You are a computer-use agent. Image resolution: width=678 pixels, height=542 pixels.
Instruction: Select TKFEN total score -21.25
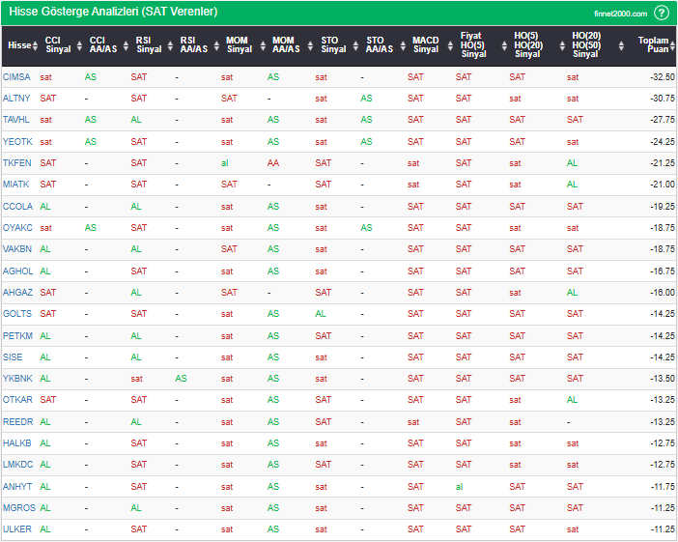[663, 162]
